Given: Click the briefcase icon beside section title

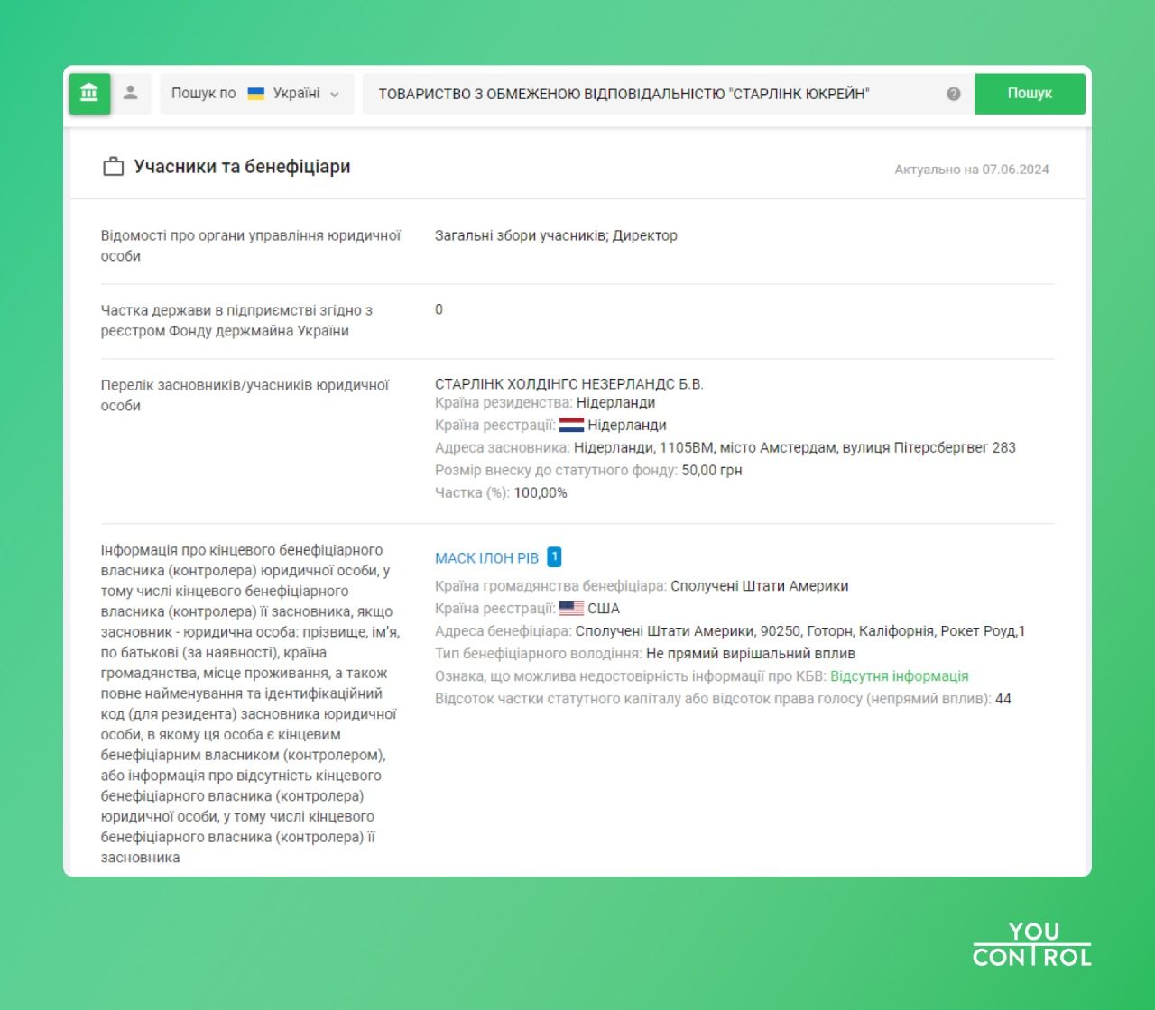Looking at the screenshot, I should 113,167.
